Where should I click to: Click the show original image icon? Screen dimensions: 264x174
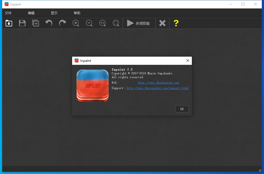[36, 23]
